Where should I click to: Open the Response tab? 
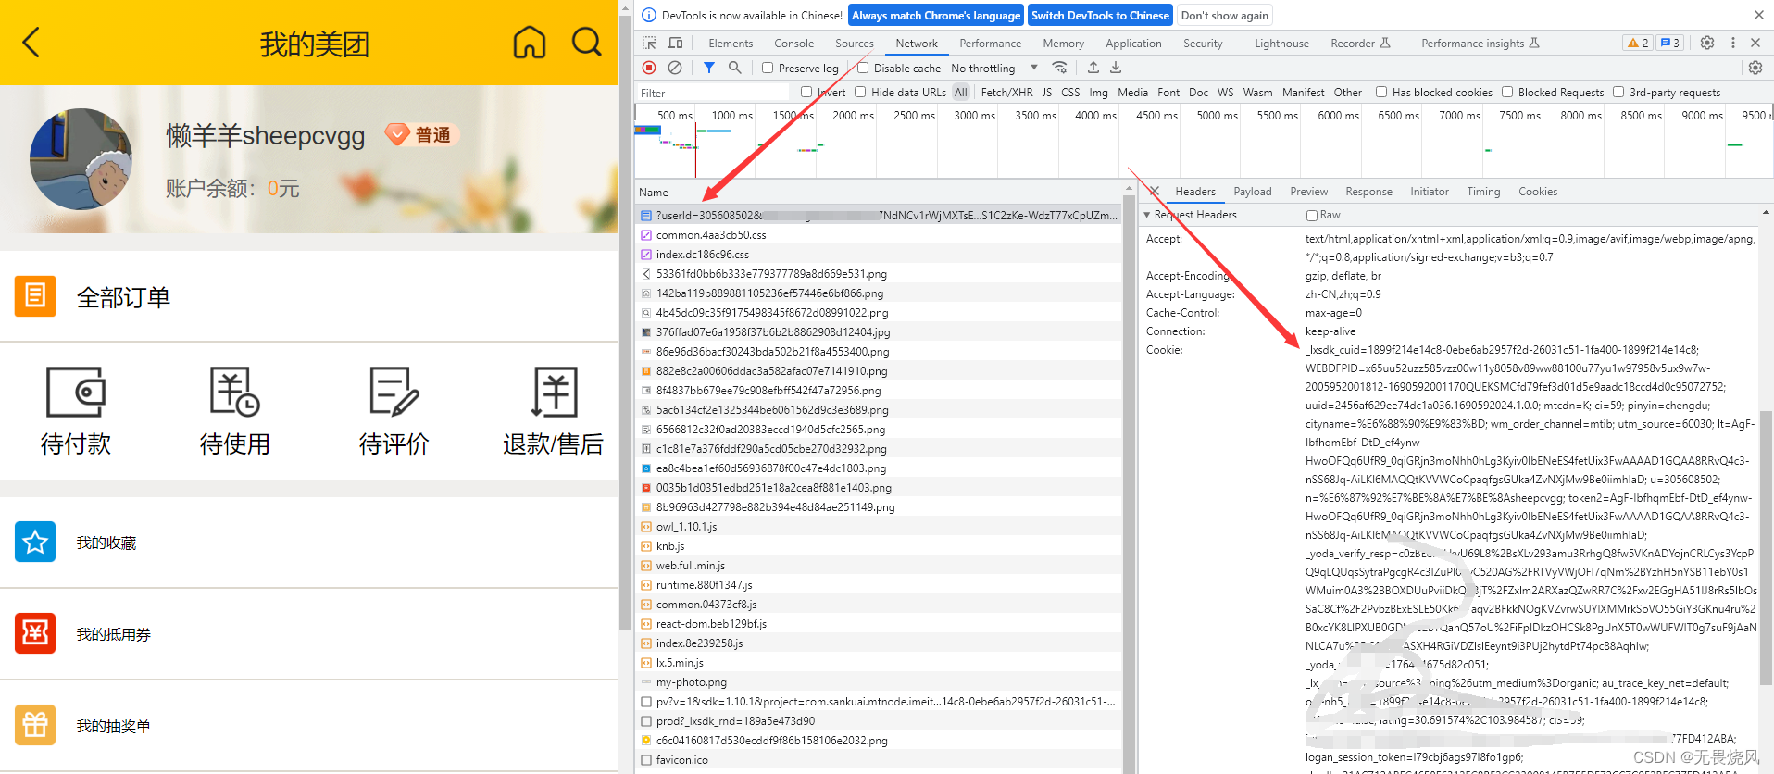click(x=1368, y=191)
